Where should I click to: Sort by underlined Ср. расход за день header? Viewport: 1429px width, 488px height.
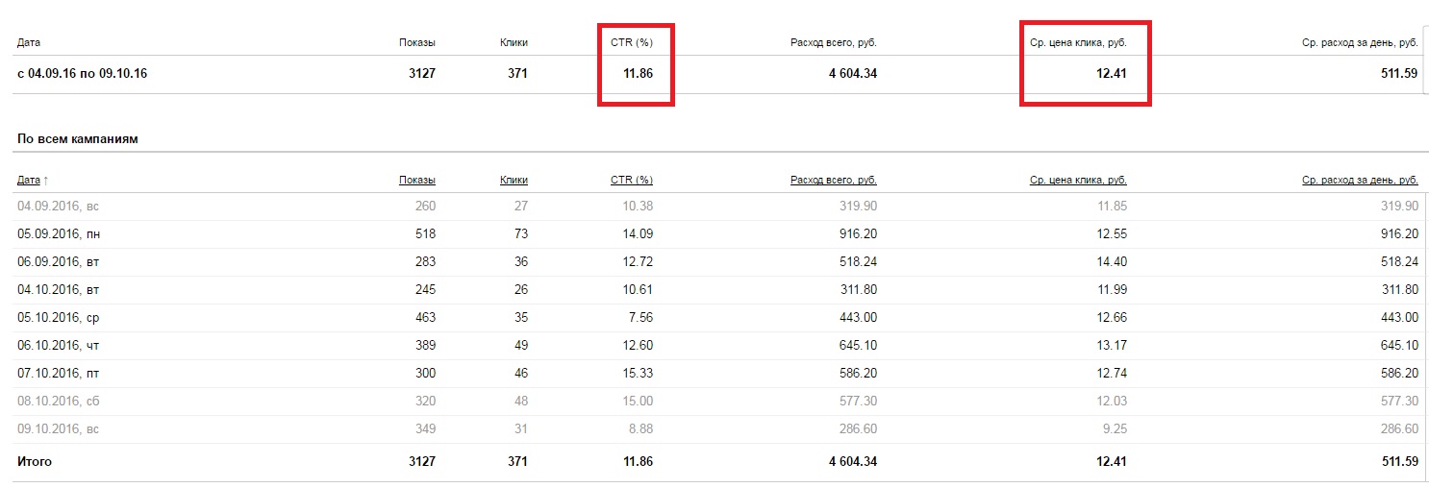point(1360,180)
